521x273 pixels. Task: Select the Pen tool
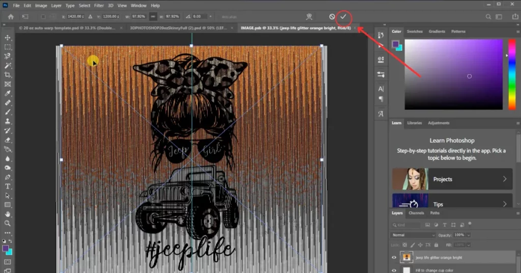point(8,177)
